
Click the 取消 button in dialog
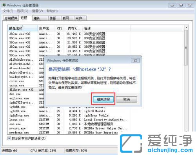pos(127,99)
